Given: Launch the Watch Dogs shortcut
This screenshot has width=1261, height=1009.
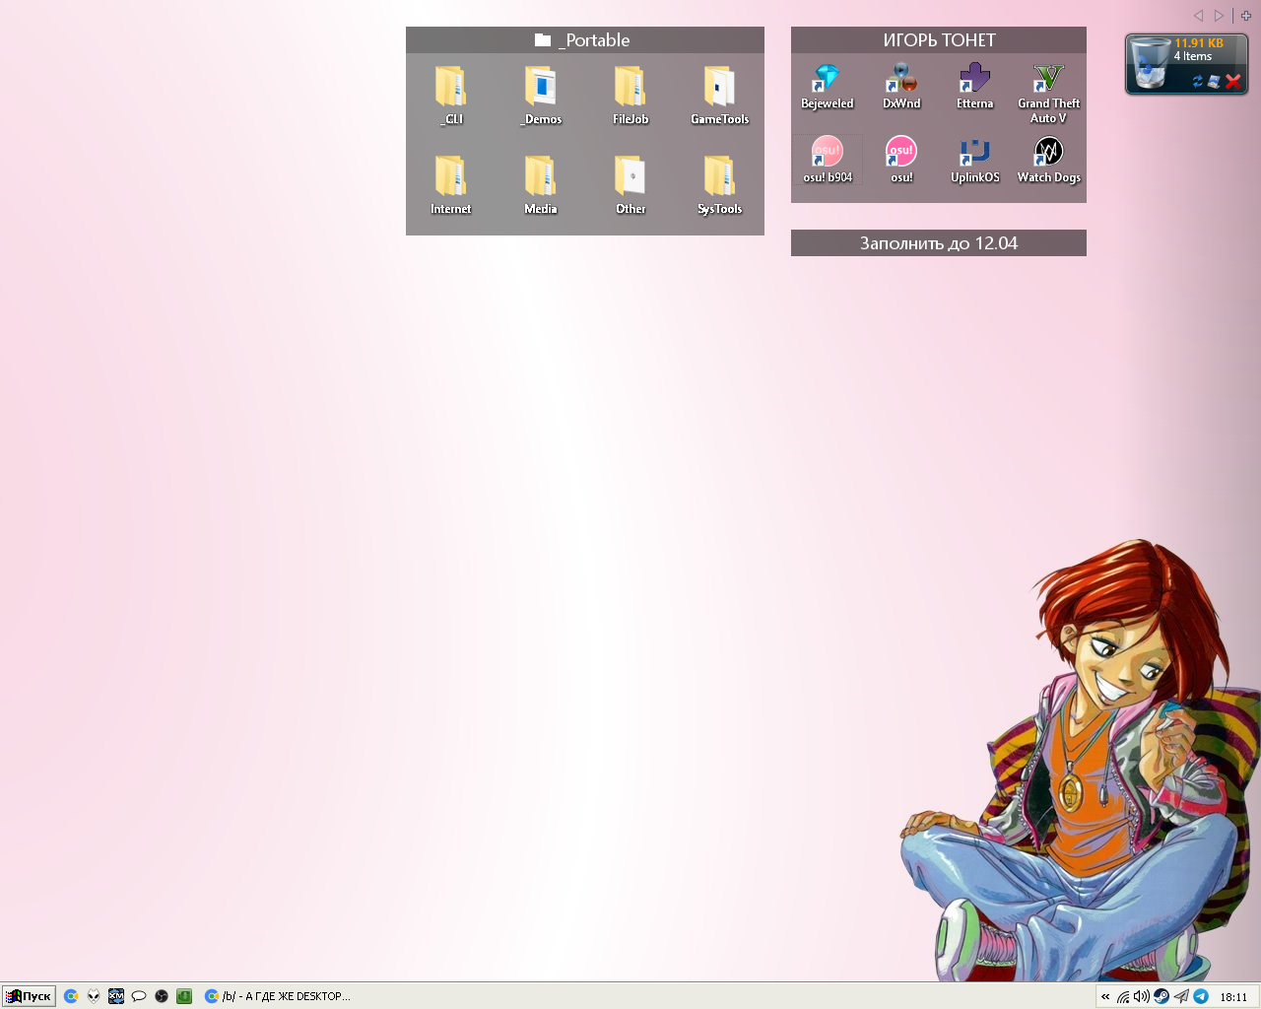Looking at the screenshot, I should (1049, 160).
